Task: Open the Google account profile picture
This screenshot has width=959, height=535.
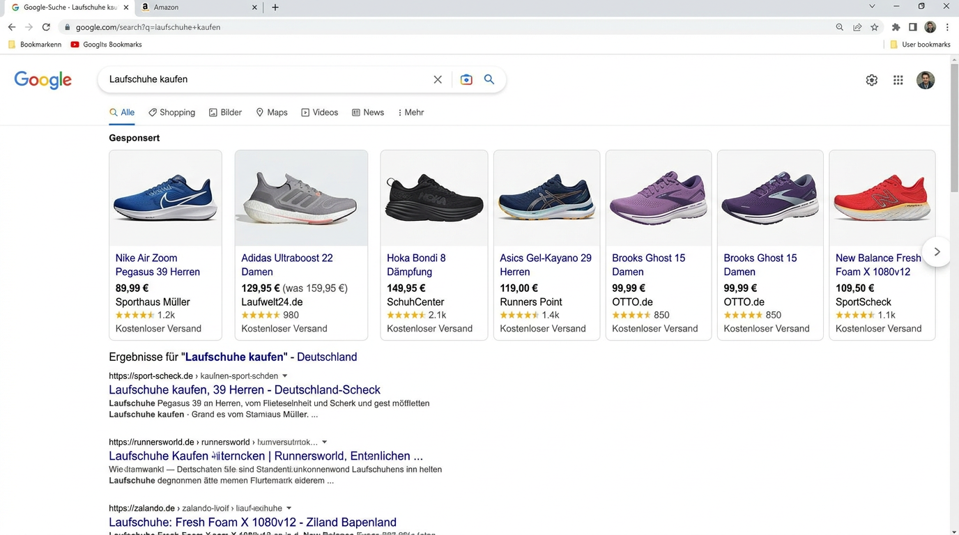Action: 926,80
